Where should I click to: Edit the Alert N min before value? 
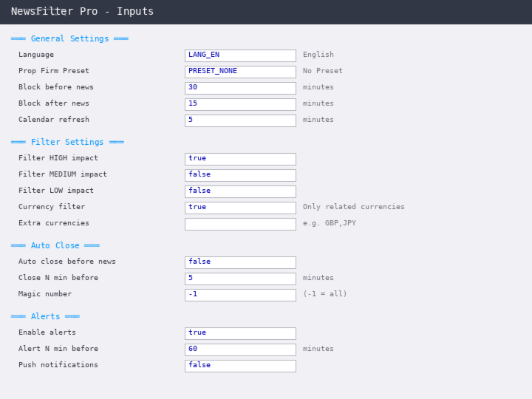click(240, 349)
